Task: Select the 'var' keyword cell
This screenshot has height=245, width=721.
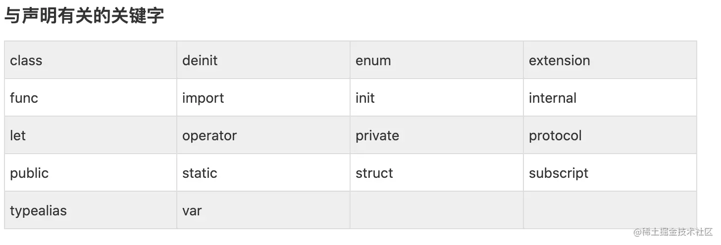Action: pyautogui.click(x=263, y=210)
